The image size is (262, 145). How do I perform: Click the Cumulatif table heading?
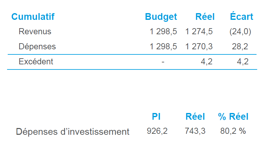coord(33,17)
